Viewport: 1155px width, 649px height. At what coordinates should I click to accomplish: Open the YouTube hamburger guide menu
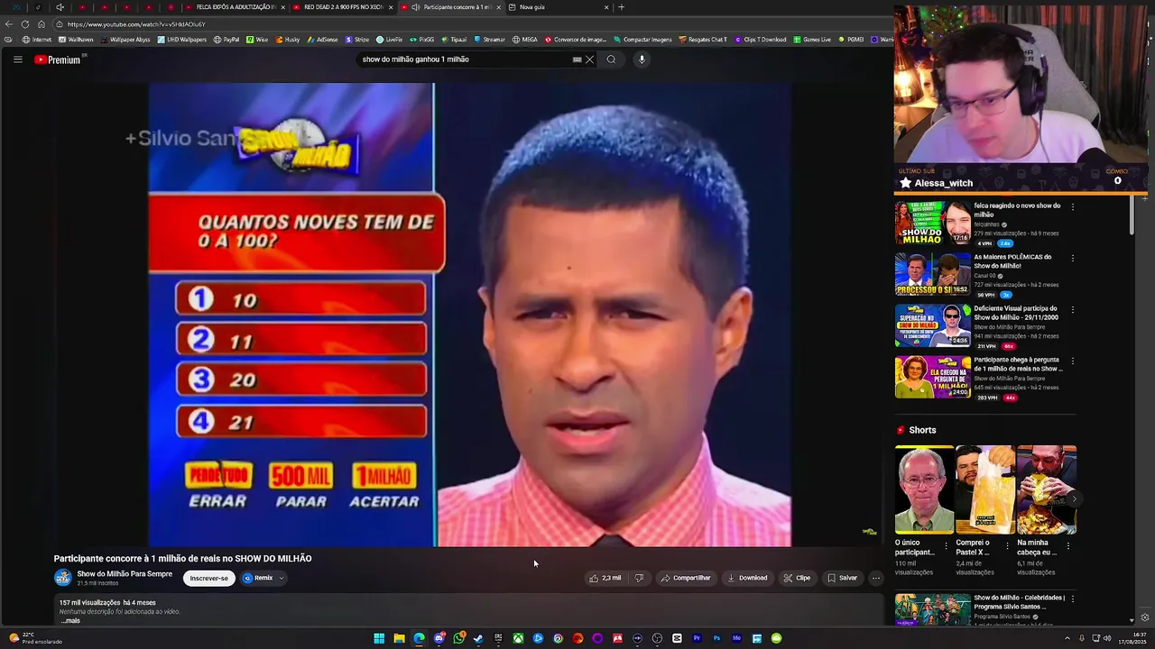pyautogui.click(x=17, y=59)
